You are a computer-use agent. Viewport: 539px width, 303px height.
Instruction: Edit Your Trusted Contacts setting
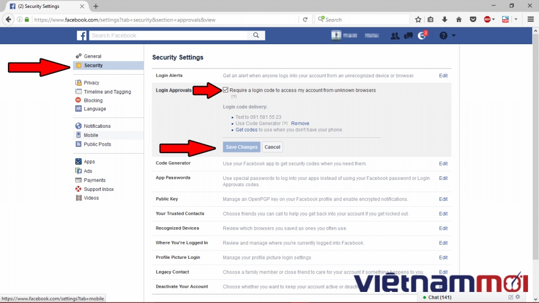tap(443, 214)
